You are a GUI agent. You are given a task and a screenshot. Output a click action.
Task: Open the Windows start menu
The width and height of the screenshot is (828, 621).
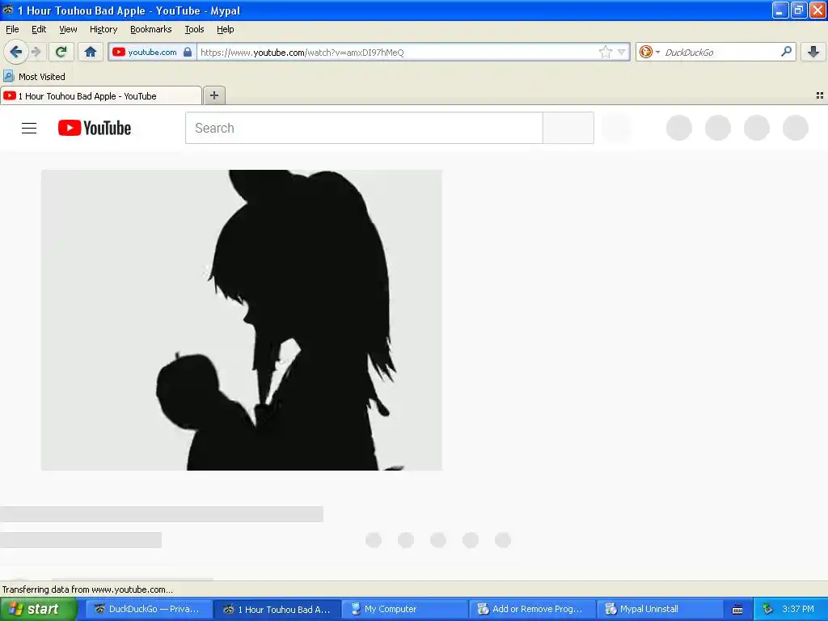click(x=38, y=609)
